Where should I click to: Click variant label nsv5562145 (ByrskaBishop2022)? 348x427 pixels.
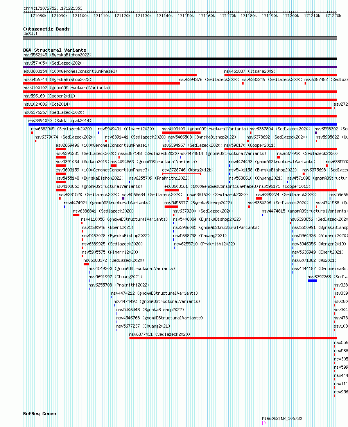coord(57,55)
